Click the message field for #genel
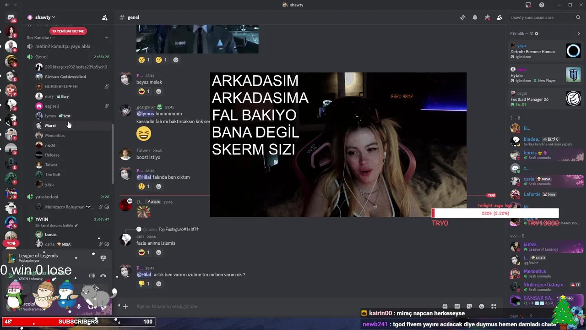The height and width of the screenshot is (330, 586). pos(286,306)
